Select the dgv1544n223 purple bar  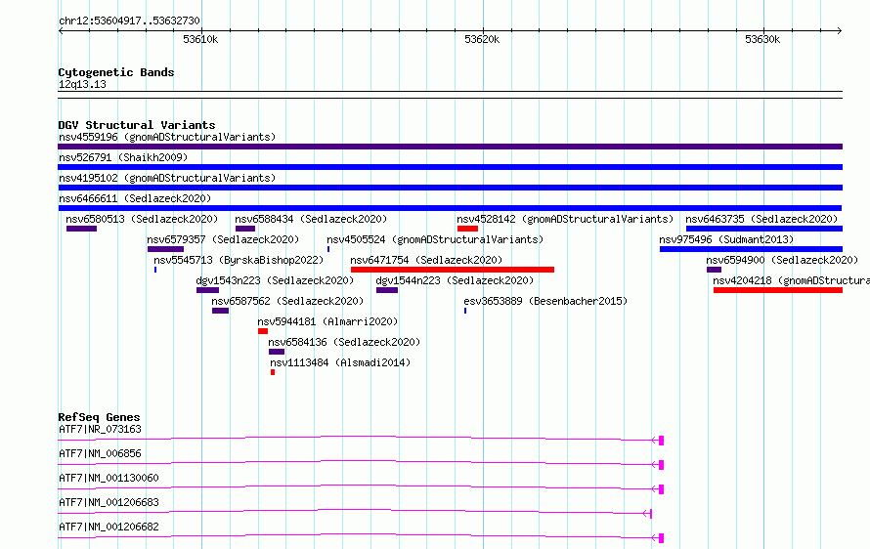point(387,290)
